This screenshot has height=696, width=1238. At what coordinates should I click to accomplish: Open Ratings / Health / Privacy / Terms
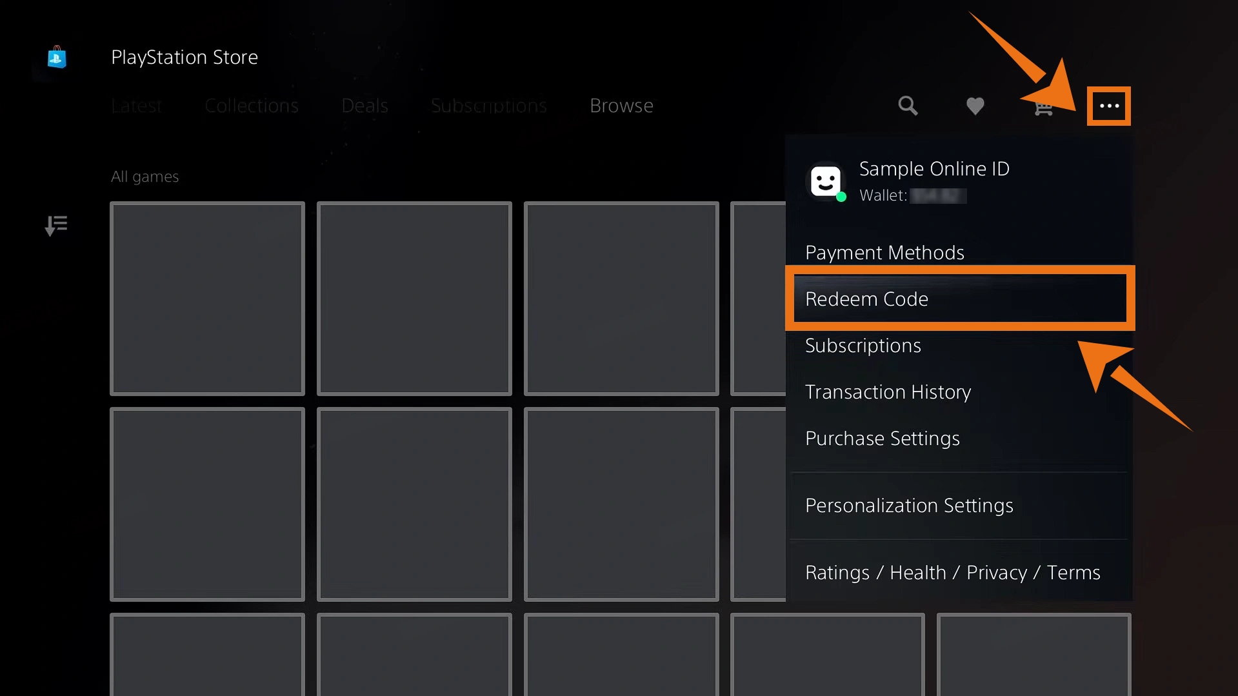tap(960, 573)
